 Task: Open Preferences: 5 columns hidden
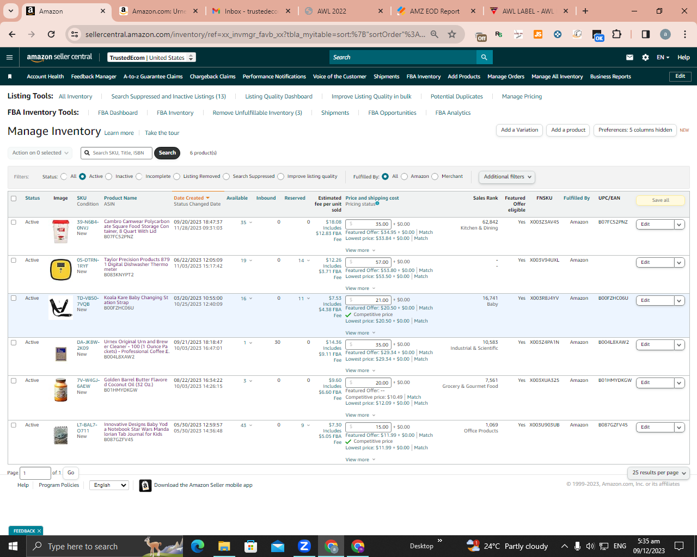click(635, 130)
